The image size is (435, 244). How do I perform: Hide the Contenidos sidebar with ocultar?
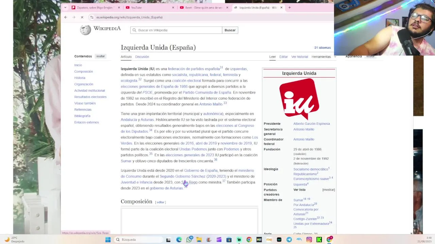click(x=101, y=56)
